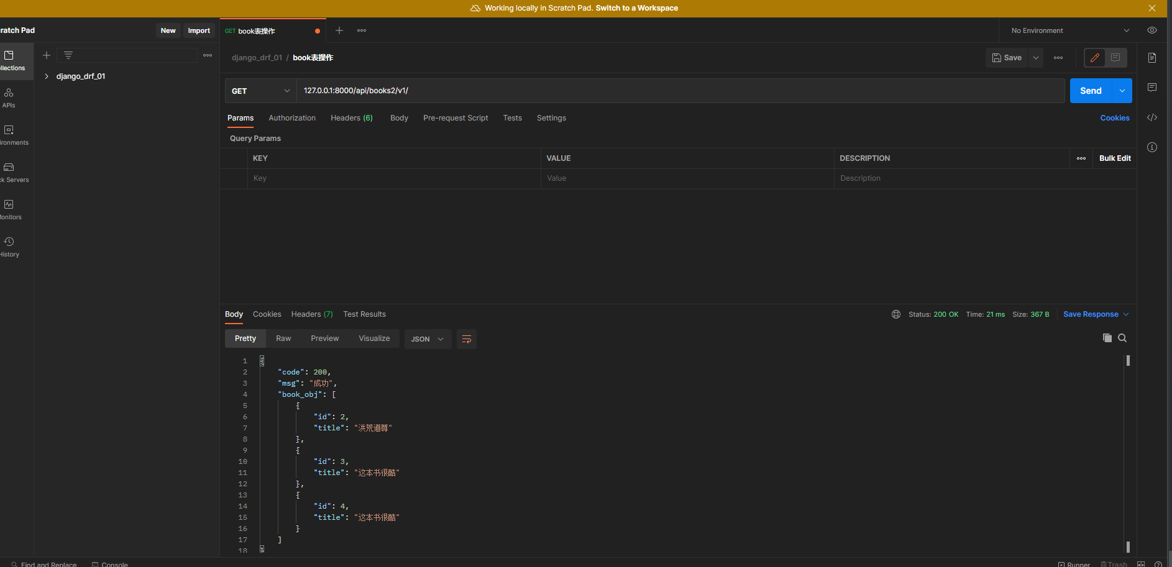Screen dimensions: 1172x567
Task: Click the Send button
Action: tap(1091, 91)
